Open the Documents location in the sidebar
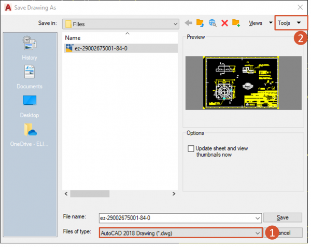Viewport: 311px width, 247px height. (x=30, y=77)
